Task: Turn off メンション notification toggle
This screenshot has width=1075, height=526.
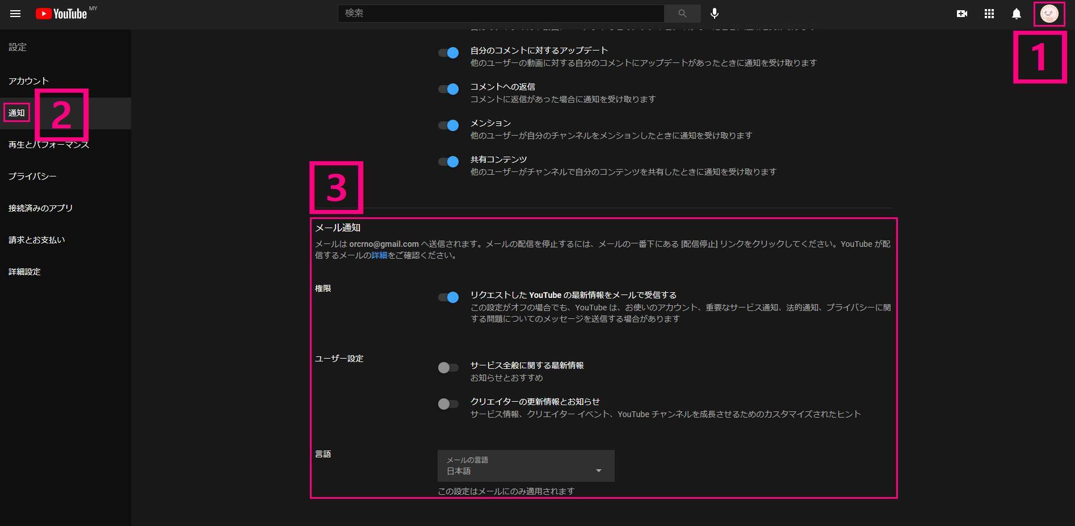Action: [x=448, y=125]
